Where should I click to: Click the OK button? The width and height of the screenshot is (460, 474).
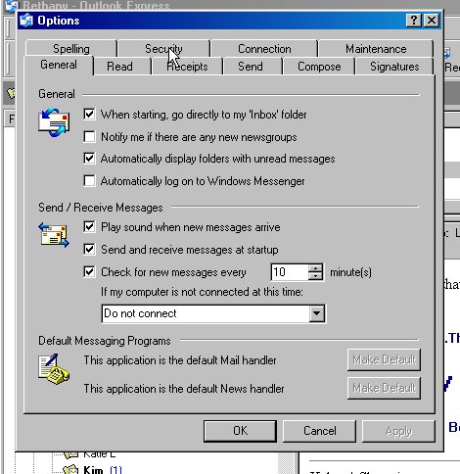click(240, 431)
